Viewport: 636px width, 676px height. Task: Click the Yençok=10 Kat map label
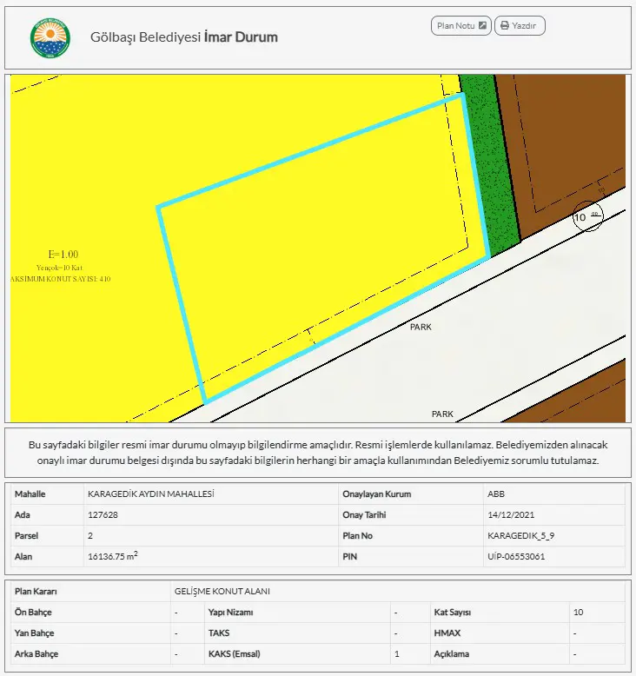(x=59, y=268)
